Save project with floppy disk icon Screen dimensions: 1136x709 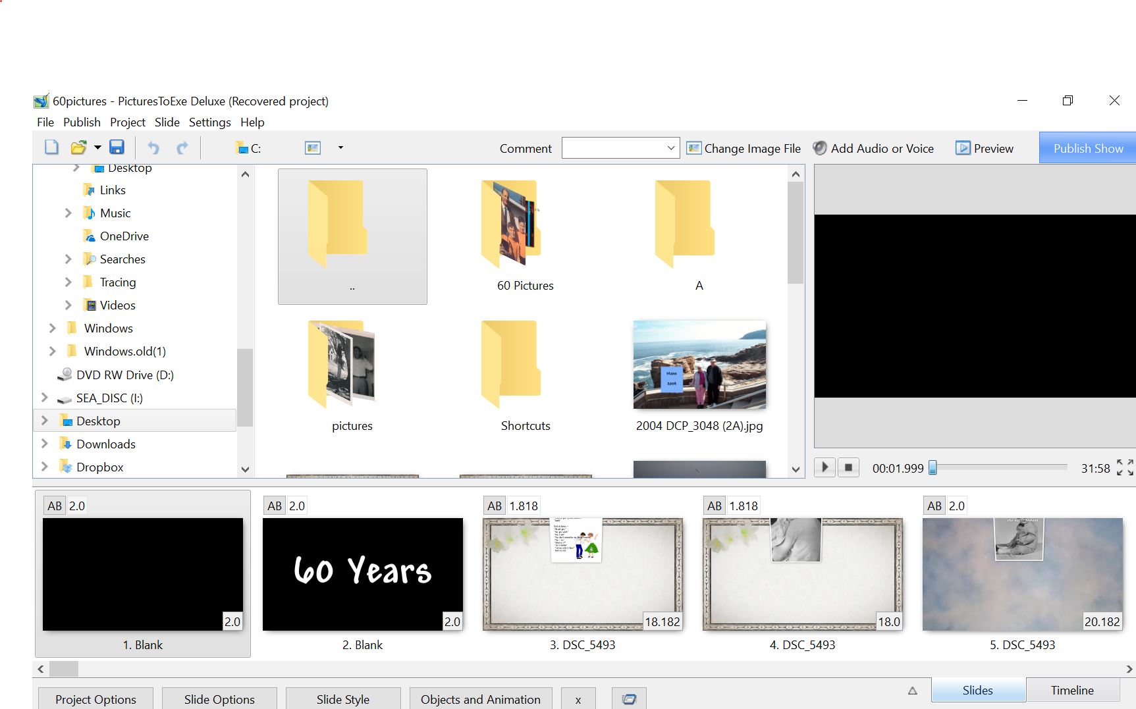point(117,147)
